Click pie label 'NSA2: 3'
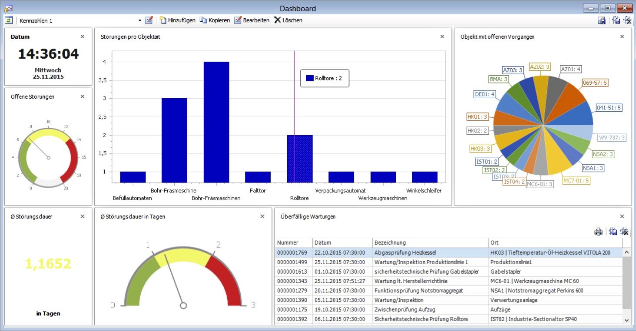This screenshot has width=636, height=331. pyautogui.click(x=603, y=154)
